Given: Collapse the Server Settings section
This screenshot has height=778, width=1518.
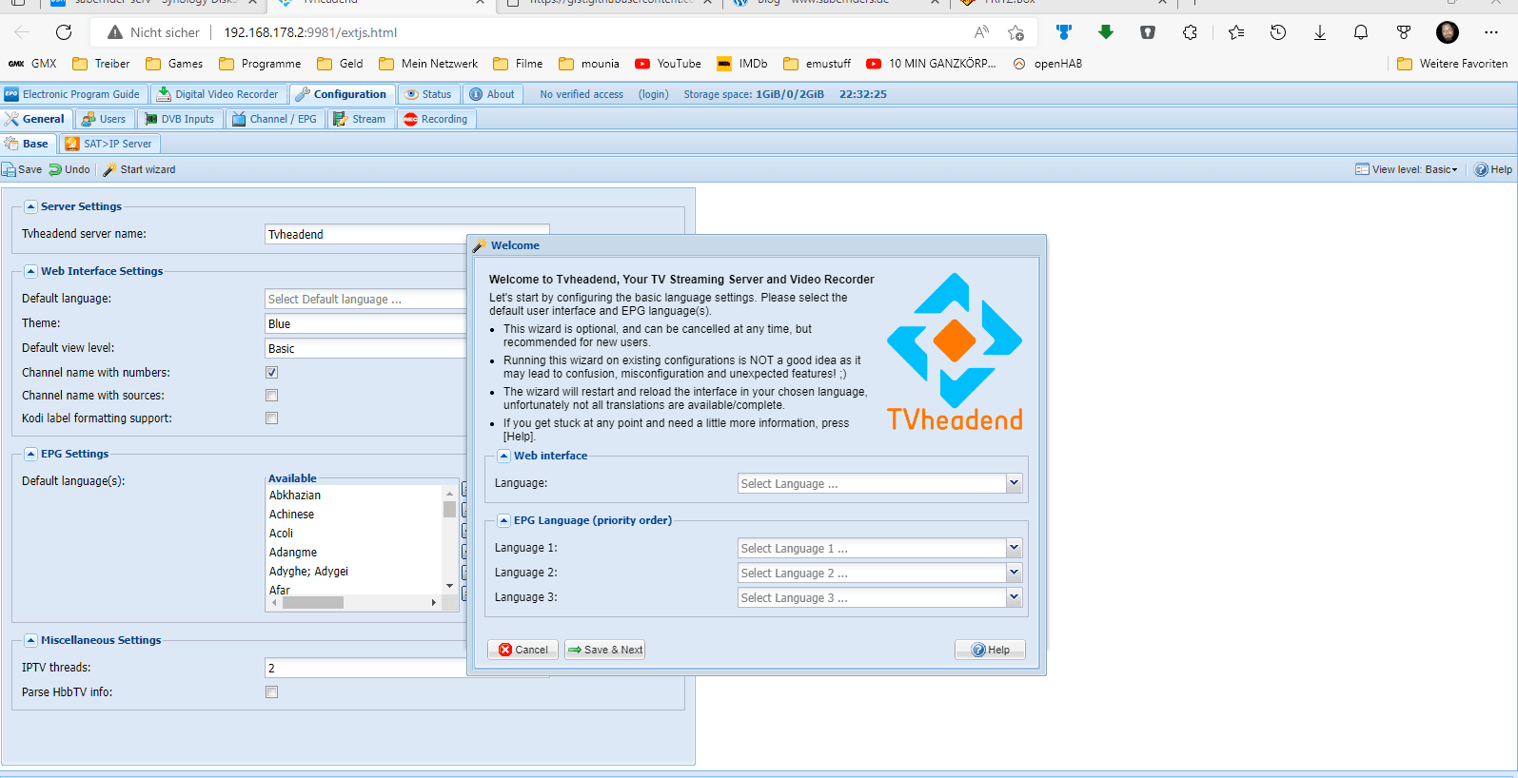Looking at the screenshot, I should (30, 206).
